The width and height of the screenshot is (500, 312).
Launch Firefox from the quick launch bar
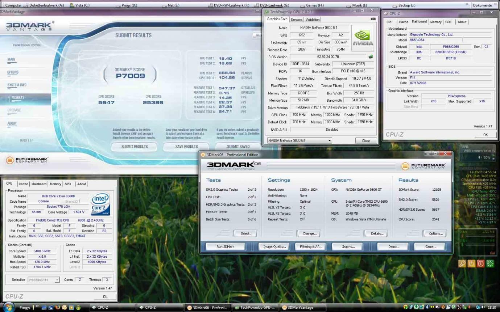[58, 307]
